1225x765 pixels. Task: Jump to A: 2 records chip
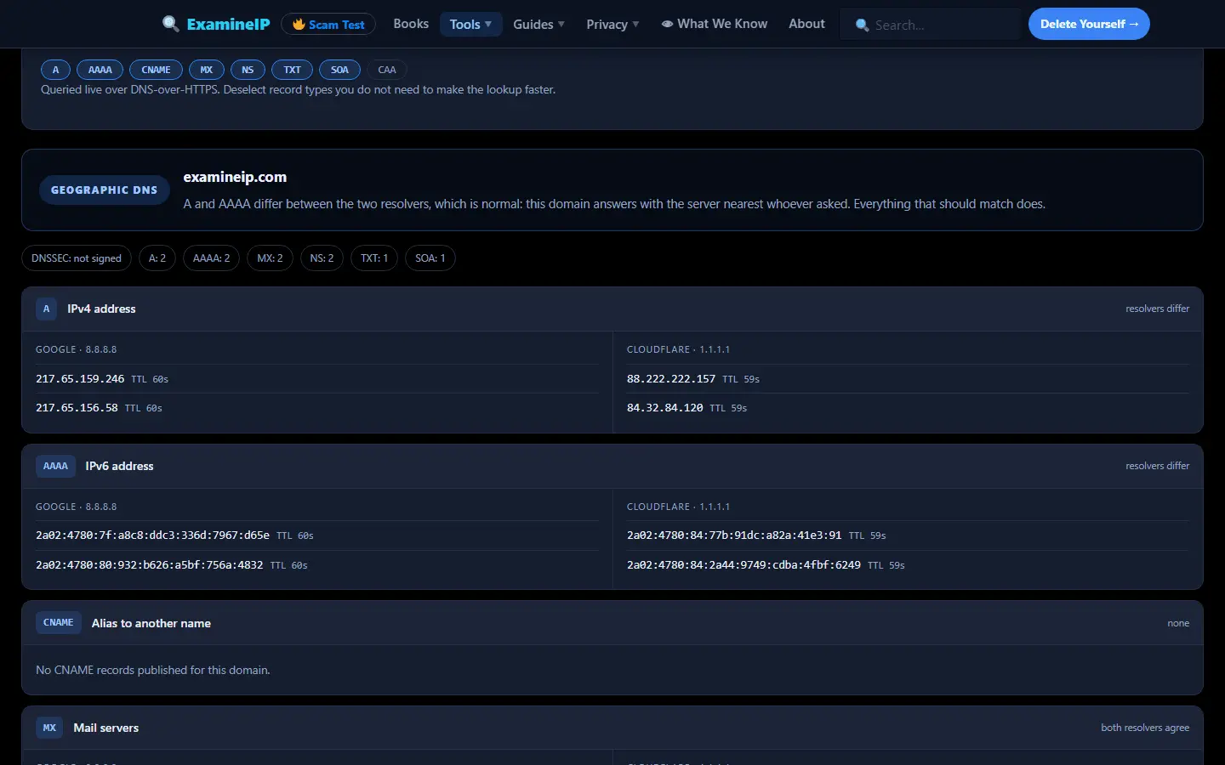pos(157,258)
